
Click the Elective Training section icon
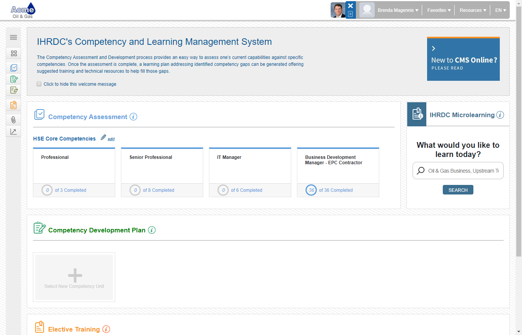[39, 327]
